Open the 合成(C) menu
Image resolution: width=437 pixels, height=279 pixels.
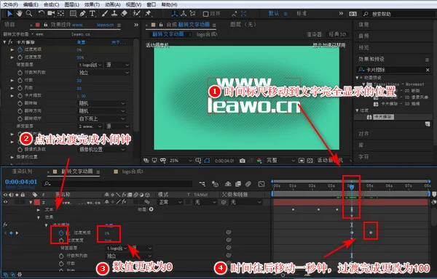(x=51, y=4)
